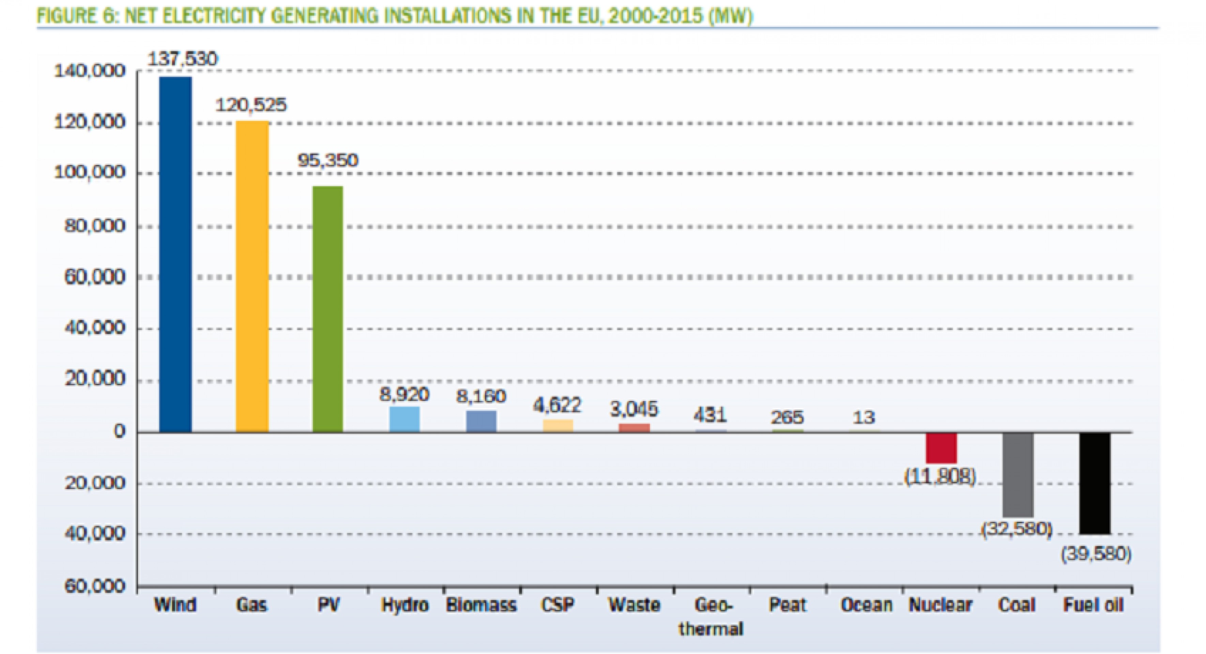Click the blue Wind bar
Viewport: 1206px width, 654px height.
pos(175,254)
